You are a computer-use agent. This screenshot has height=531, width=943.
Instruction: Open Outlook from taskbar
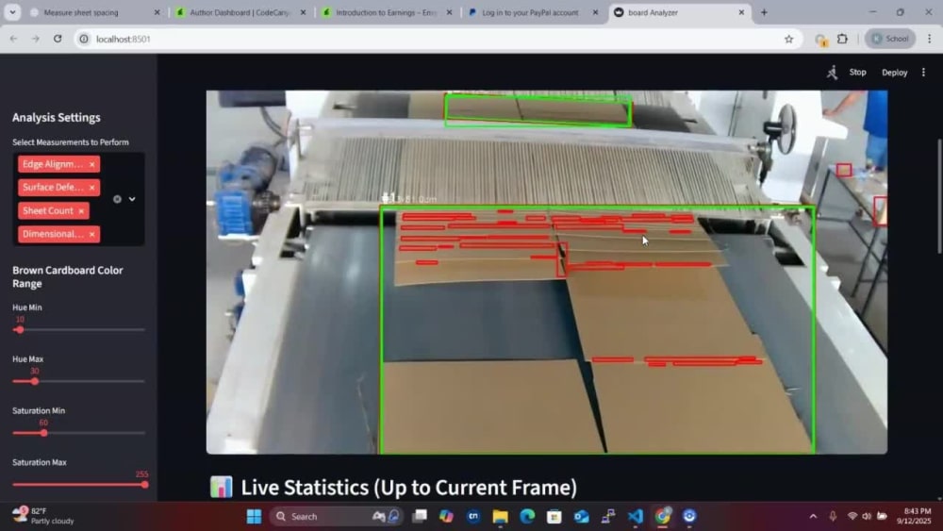(x=582, y=516)
